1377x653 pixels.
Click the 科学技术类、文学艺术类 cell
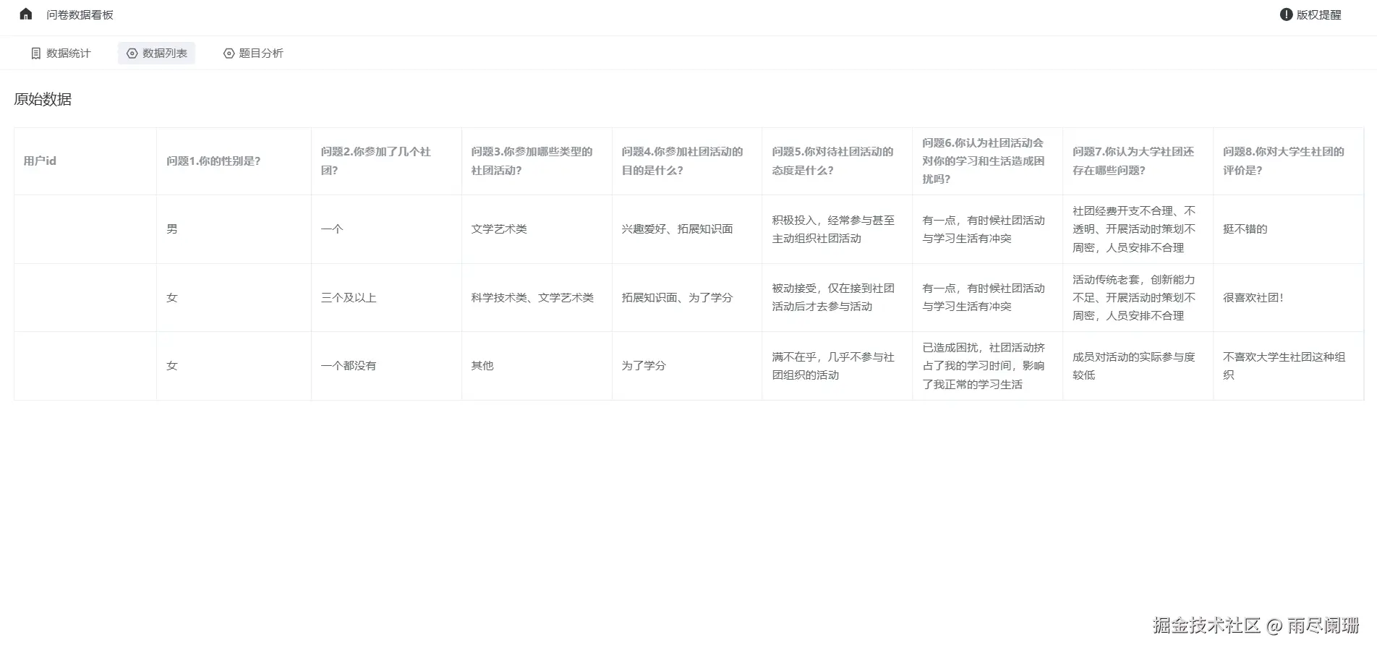pos(537,298)
